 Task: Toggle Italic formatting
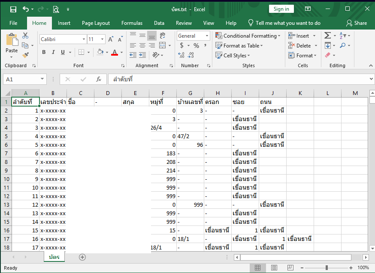(x=53, y=52)
